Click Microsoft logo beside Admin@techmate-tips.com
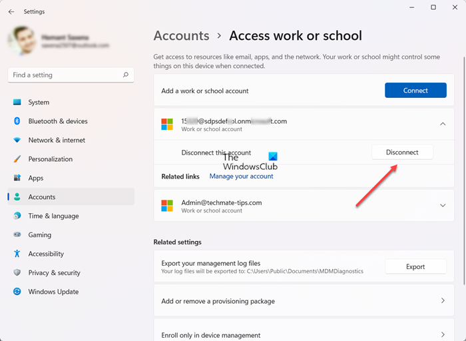The image size is (466, 341). (x=167, y=206)
